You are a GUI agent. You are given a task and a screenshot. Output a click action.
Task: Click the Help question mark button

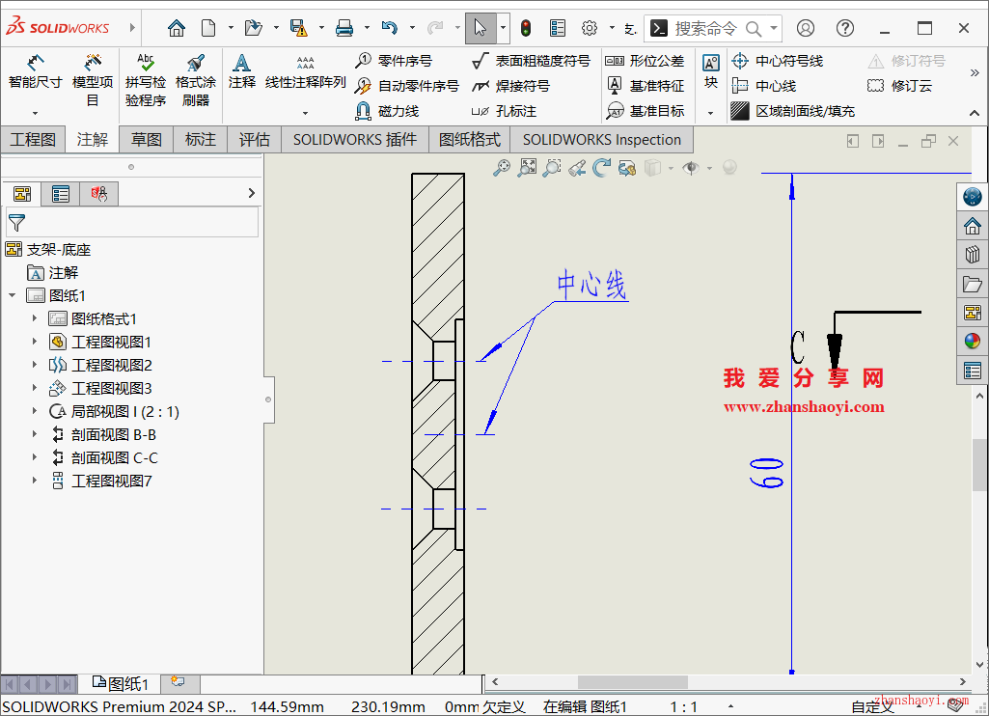[844, 28]
